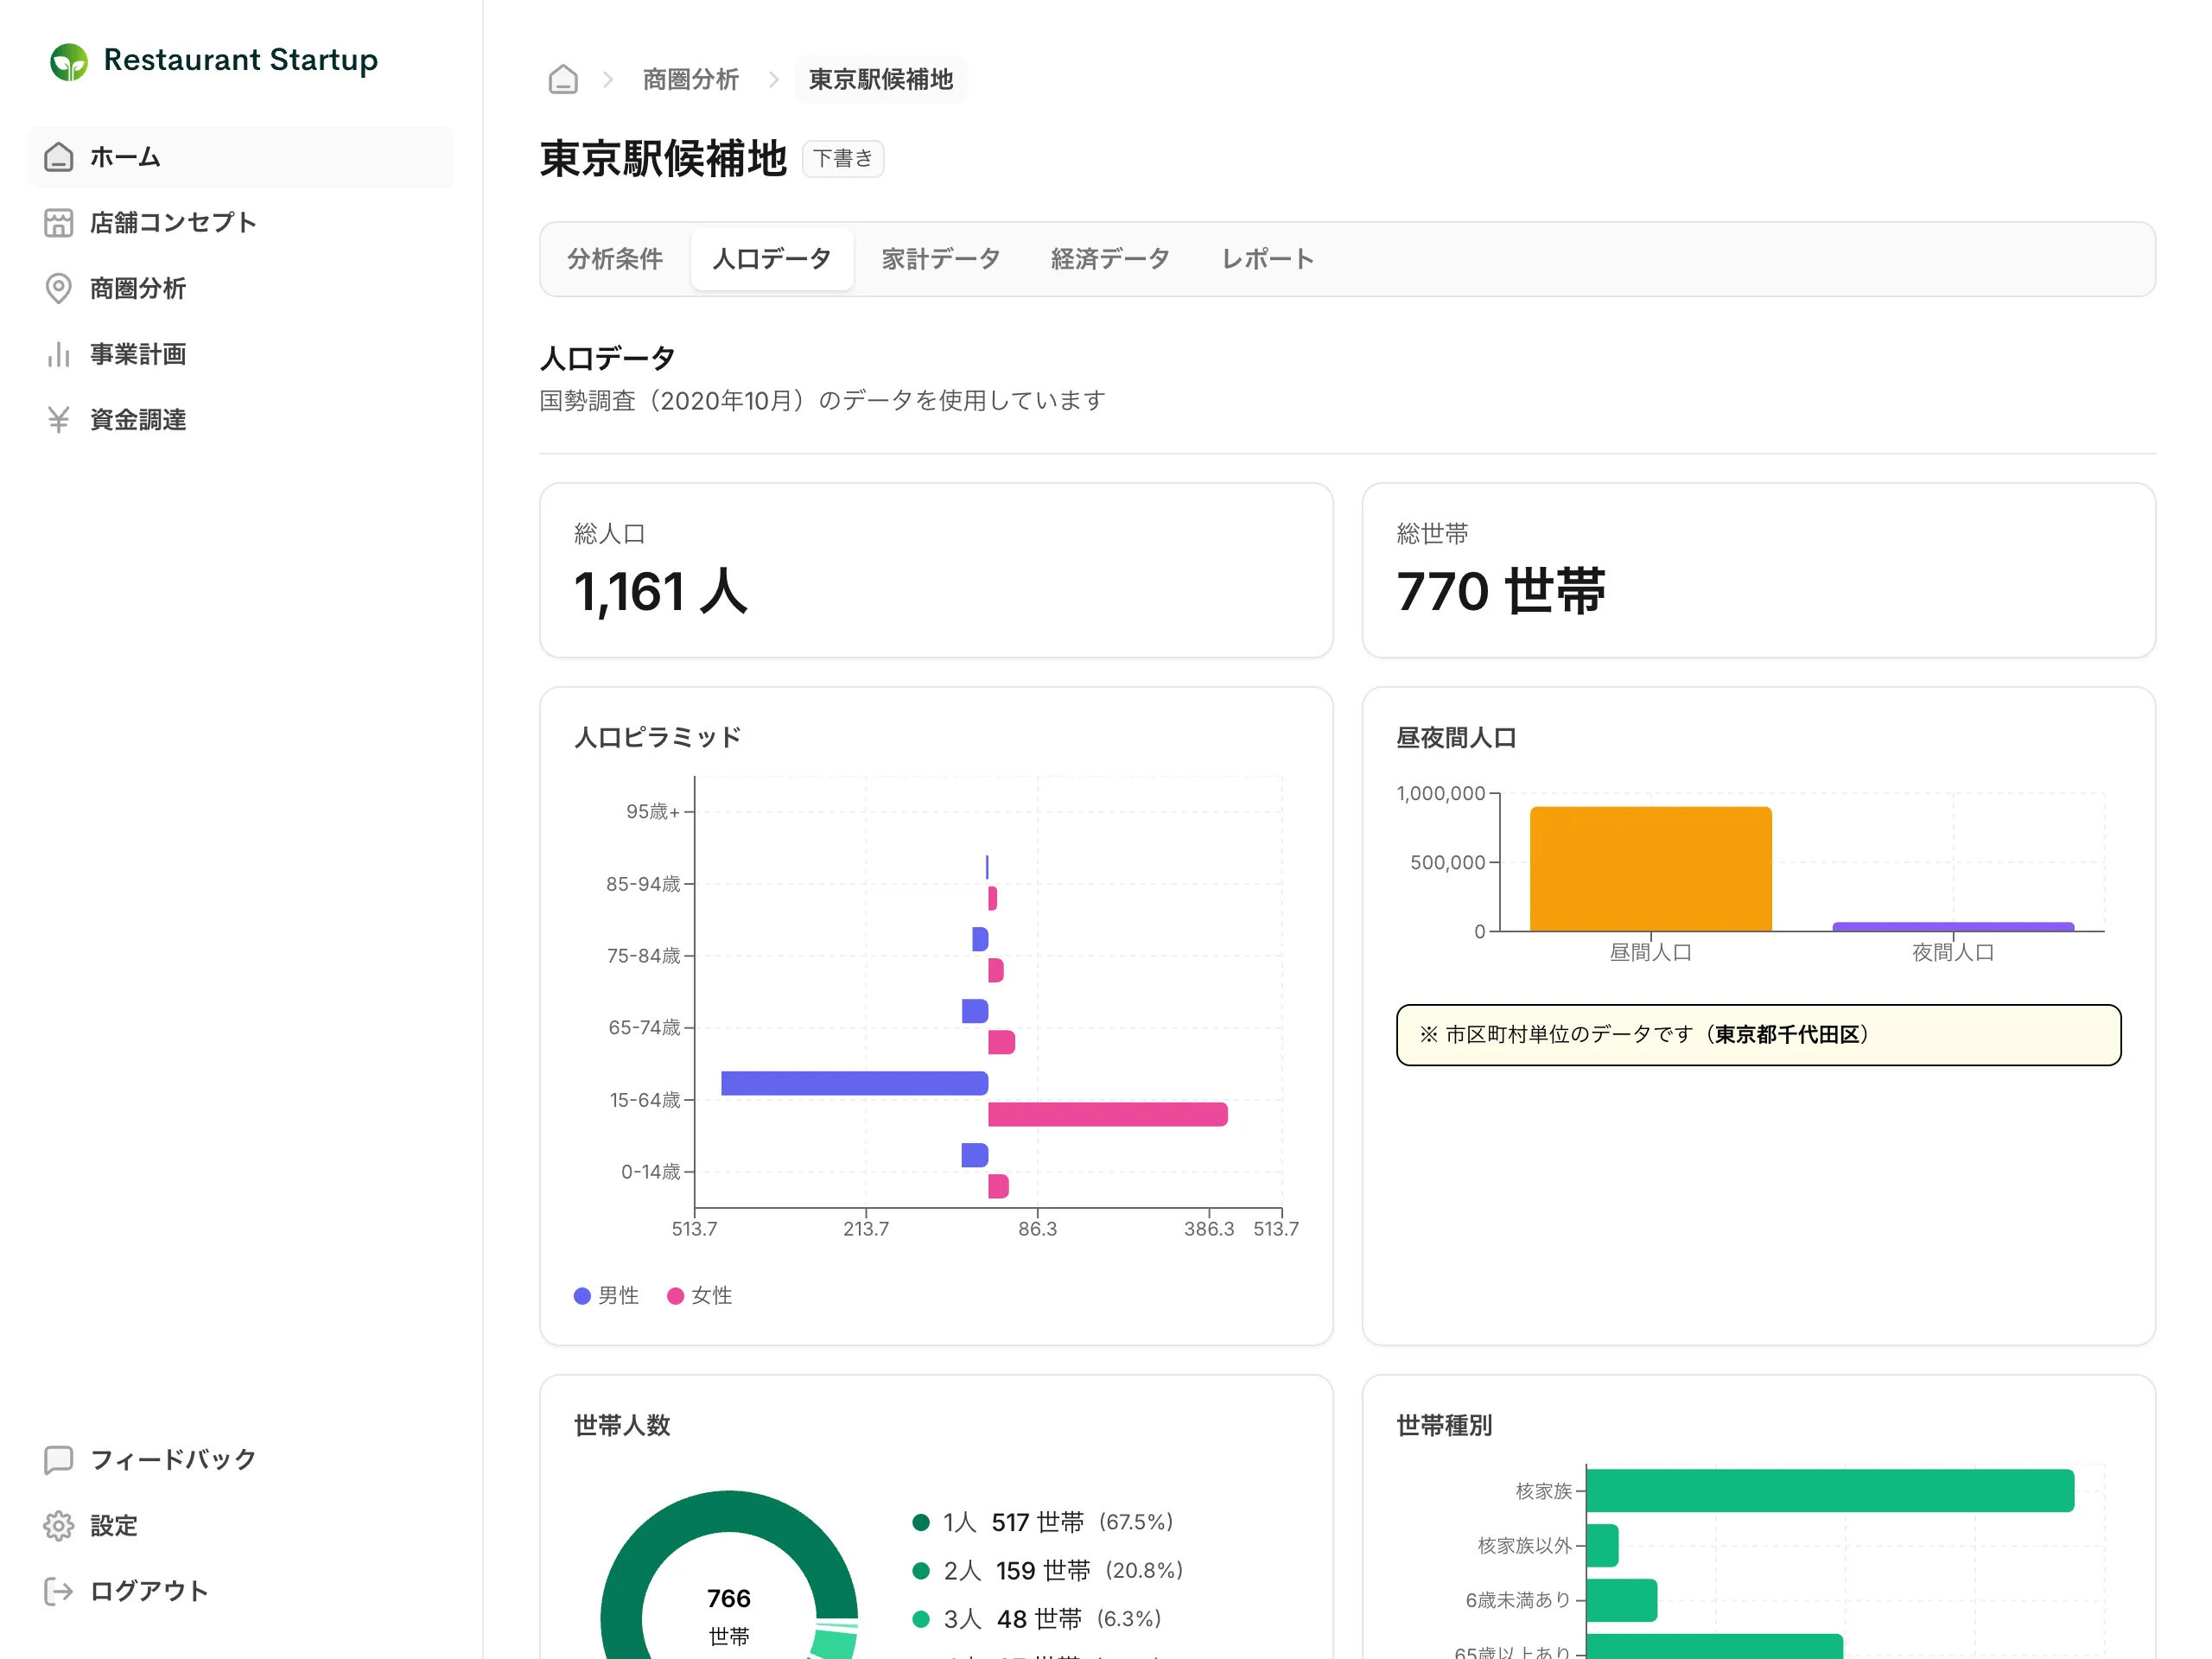
Task: Click the 世帯人数 card title
Action: 622,1426
